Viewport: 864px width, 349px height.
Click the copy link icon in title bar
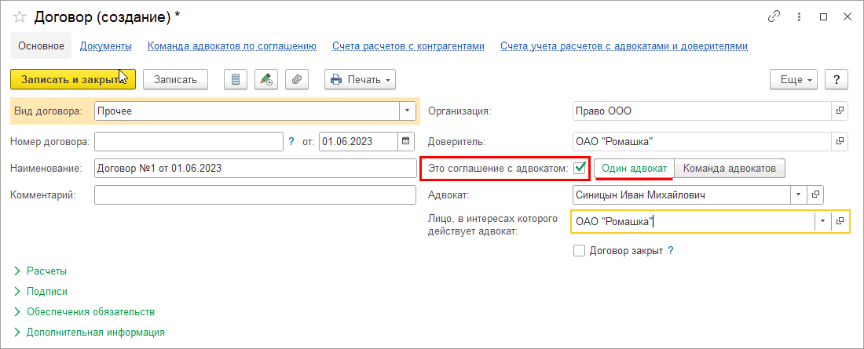point(775,16)
